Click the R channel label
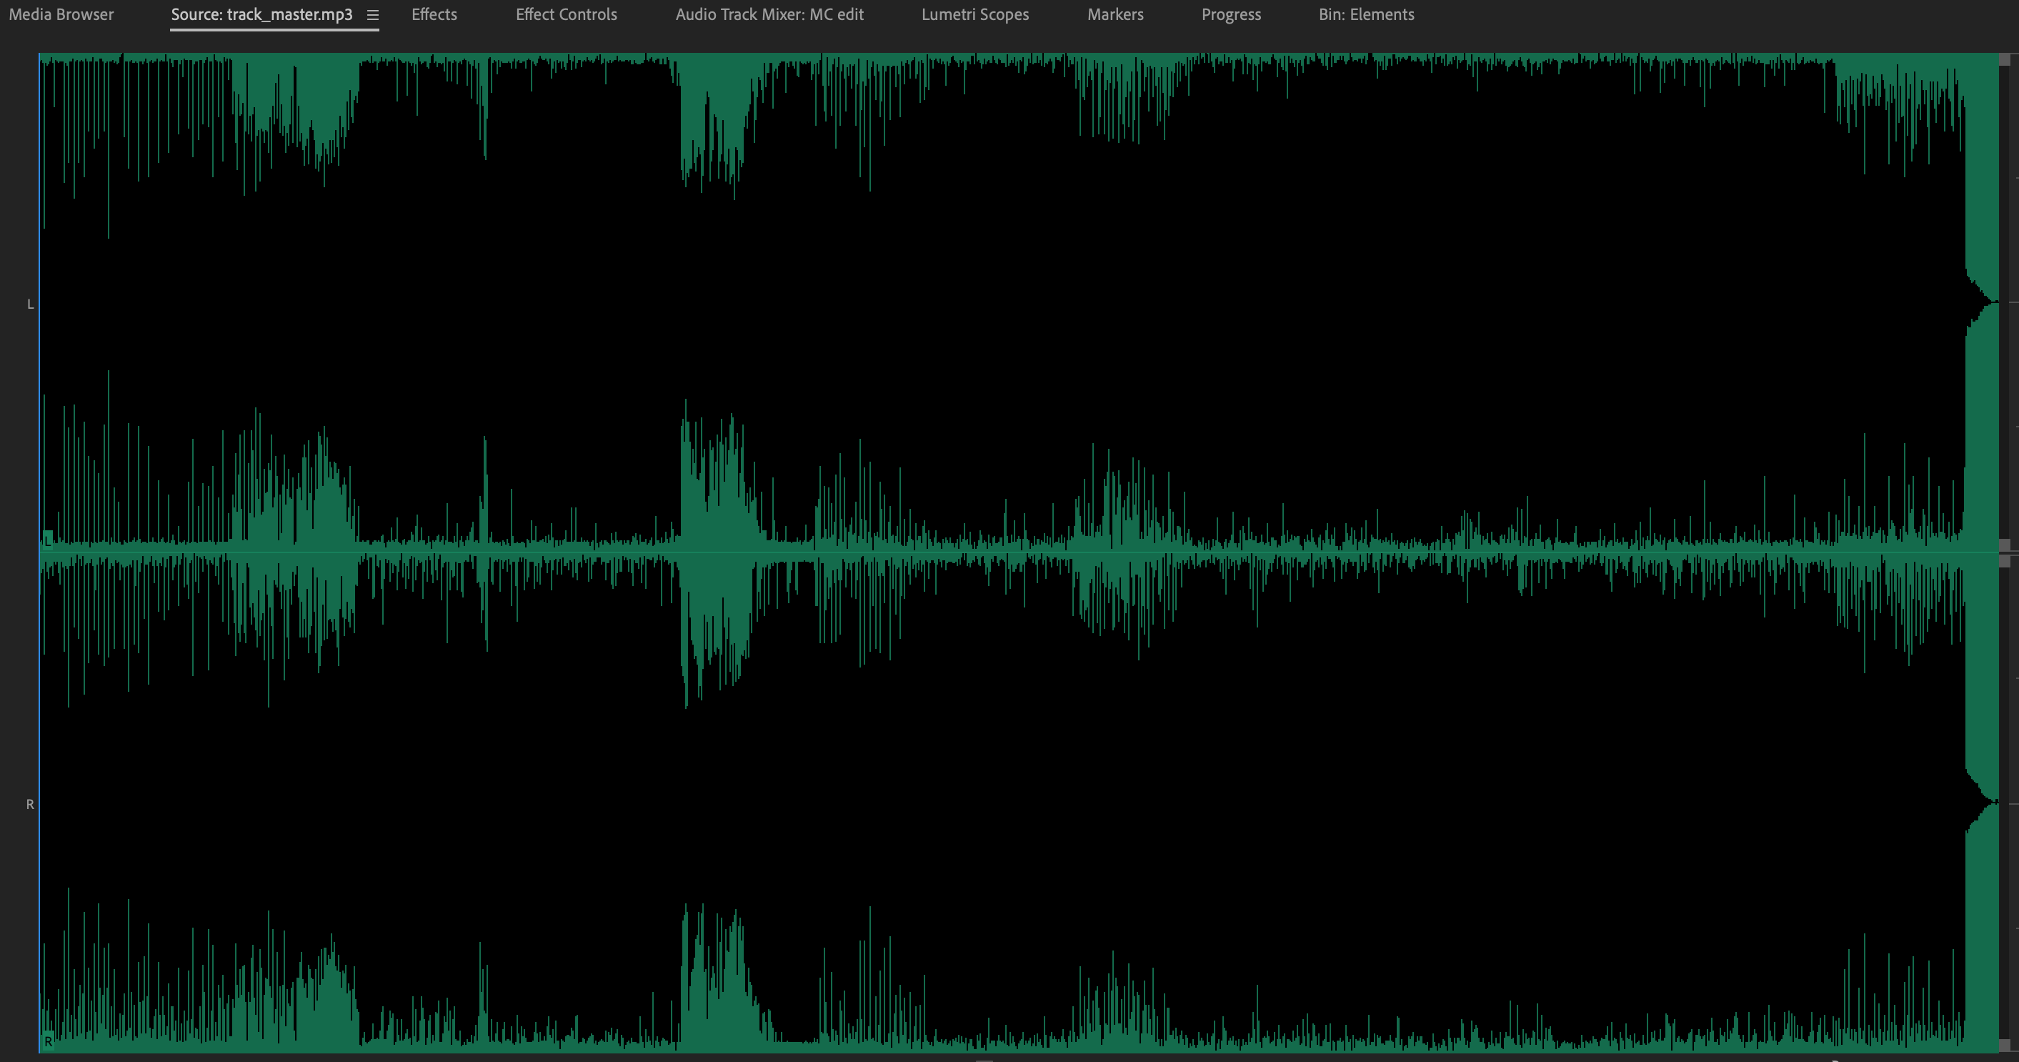2019x1062 pixels. [30, 803]
